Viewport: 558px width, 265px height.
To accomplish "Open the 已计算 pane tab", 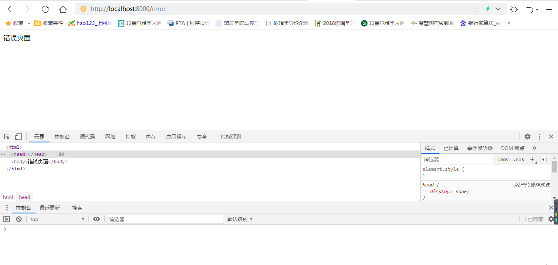I will 451,148.
